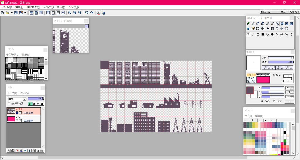
Task: Click the ALL button in layer panel
Action: click(x=38, y=151)
